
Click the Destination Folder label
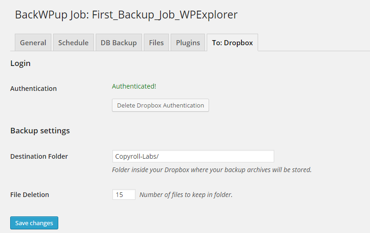click(x=39, y=156)
